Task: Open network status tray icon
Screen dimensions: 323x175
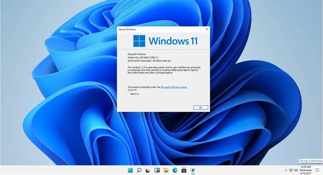Action: coord(291,170)
